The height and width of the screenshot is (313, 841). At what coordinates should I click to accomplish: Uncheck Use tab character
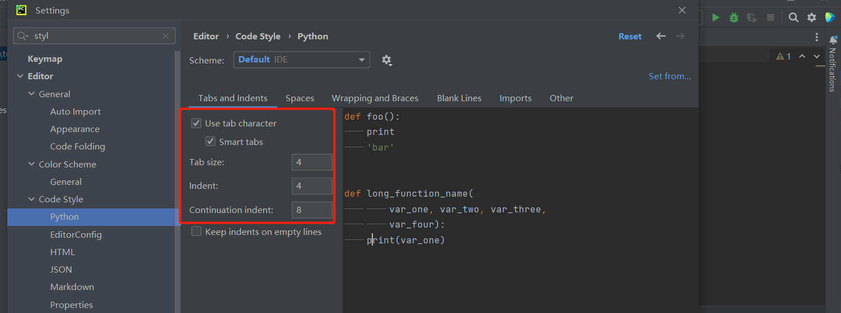(x=197, y=123)
